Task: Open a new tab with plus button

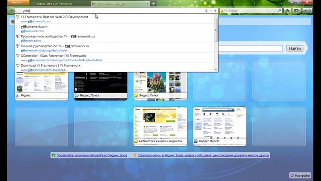Action: [154, 4]
